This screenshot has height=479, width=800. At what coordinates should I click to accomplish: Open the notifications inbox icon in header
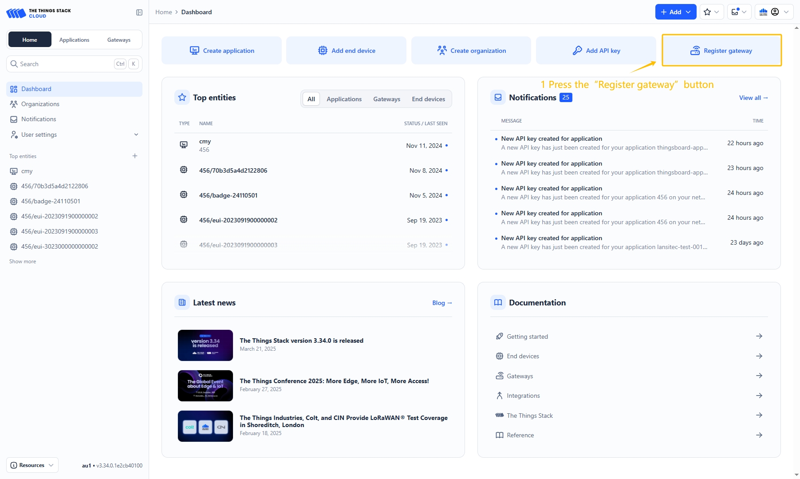tap(739, 12)
